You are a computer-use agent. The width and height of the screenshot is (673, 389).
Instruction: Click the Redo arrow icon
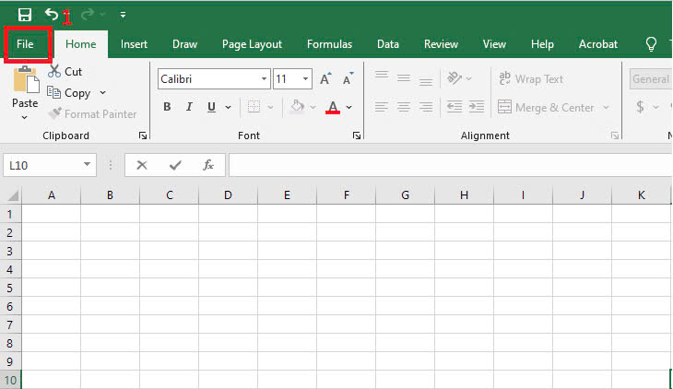(88, 15)
